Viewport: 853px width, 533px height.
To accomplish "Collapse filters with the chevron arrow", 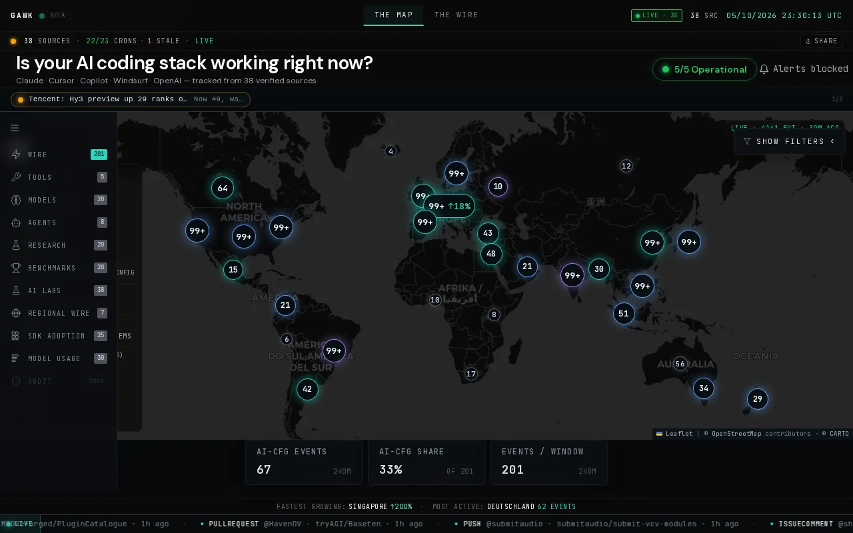I will point(832,141).
